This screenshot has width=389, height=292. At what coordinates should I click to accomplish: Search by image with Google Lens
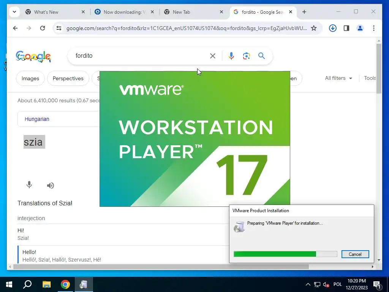[246, 56]
